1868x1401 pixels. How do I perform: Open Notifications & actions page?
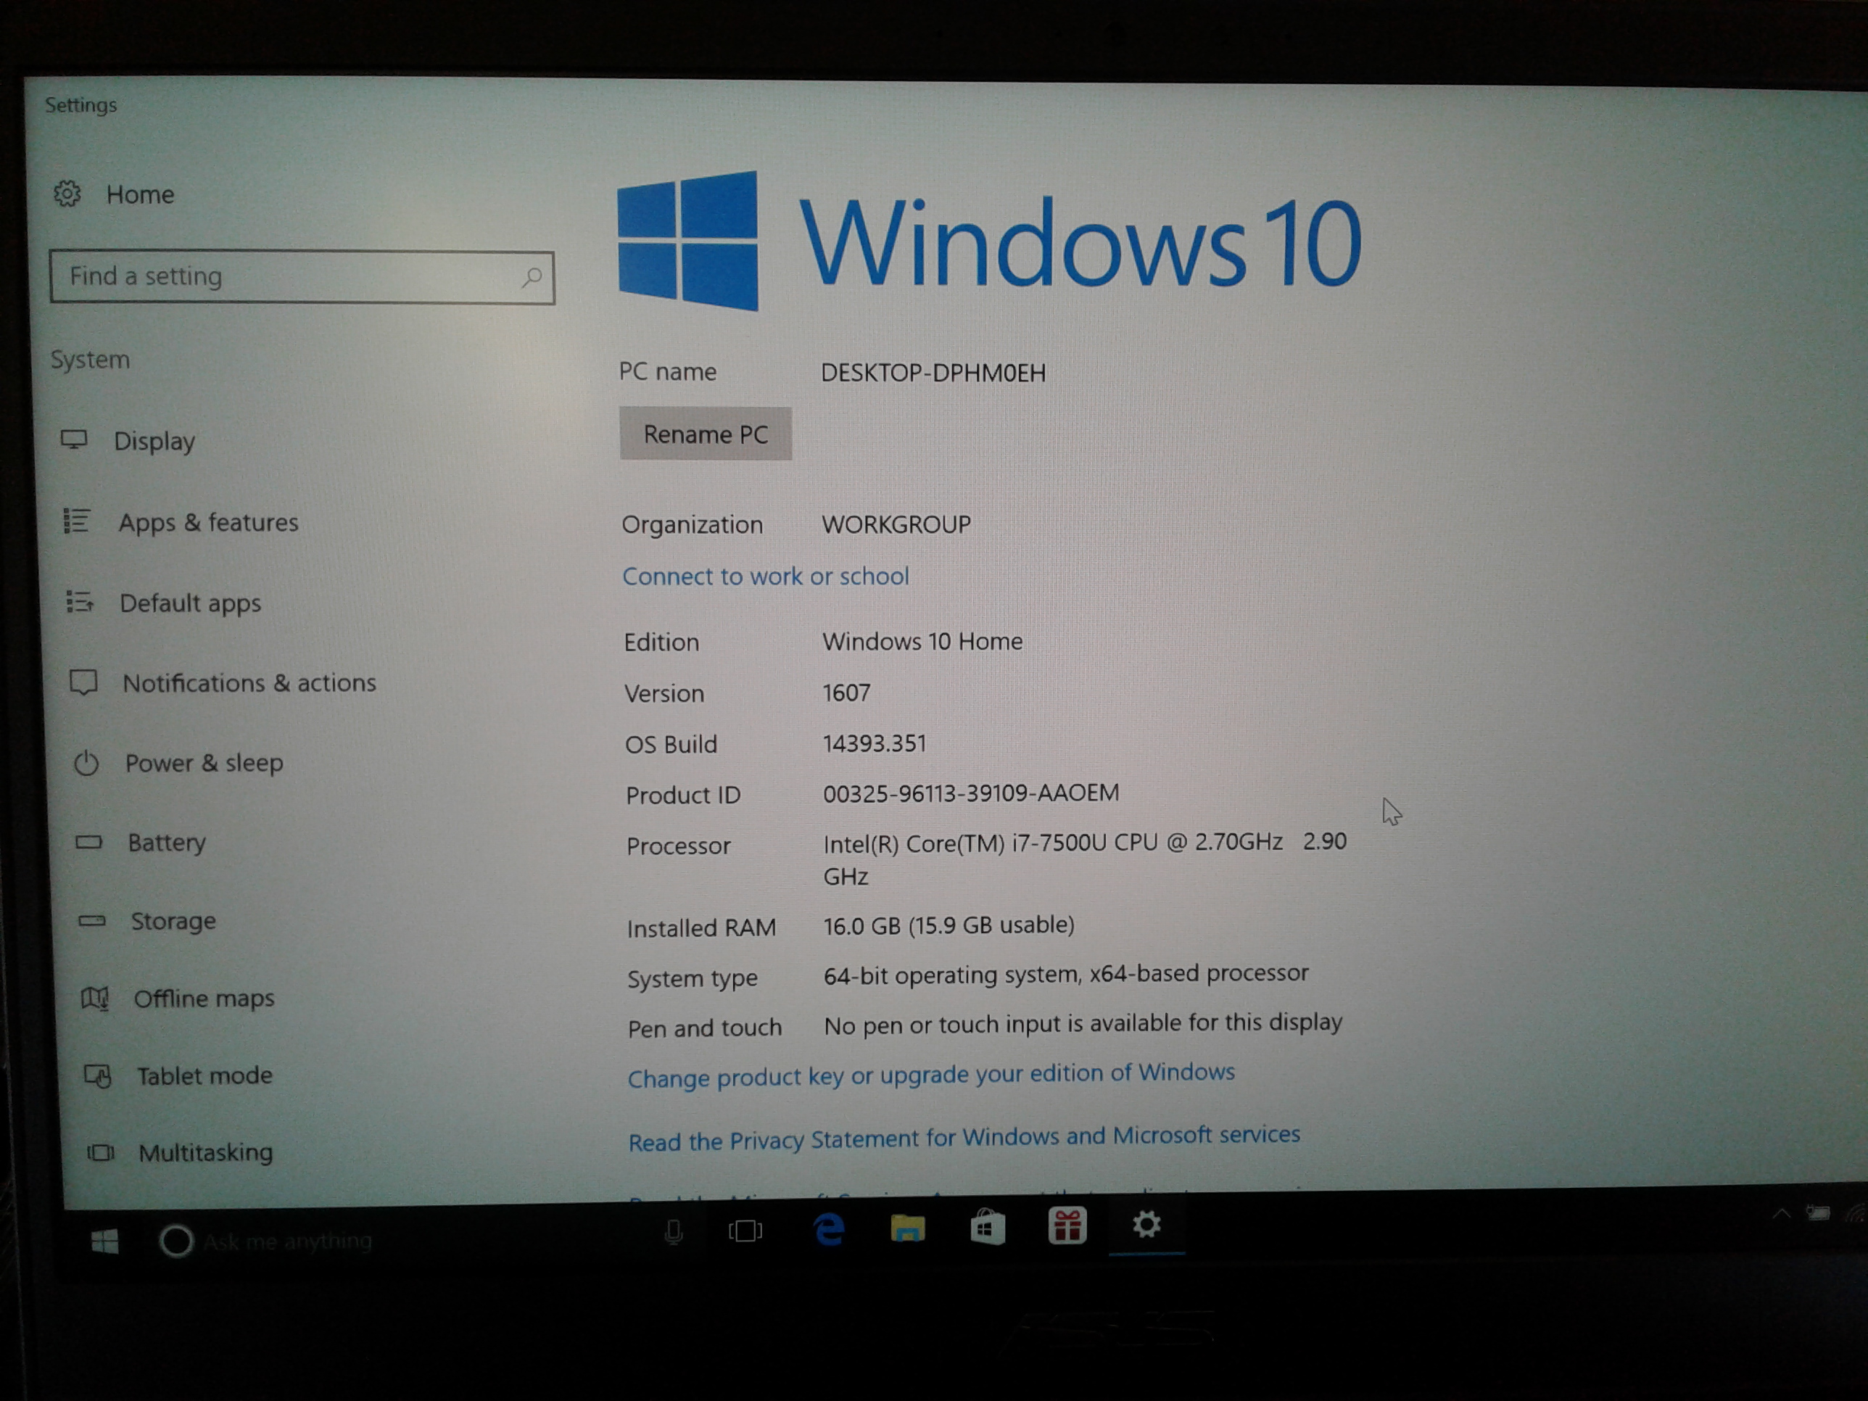(x=248, y=682)
